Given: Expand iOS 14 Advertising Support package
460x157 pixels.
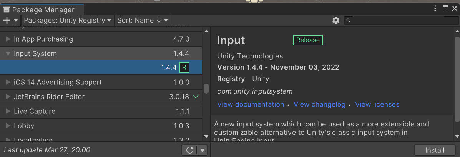Looking at the screenshot, I should click(x=8, y=82).
